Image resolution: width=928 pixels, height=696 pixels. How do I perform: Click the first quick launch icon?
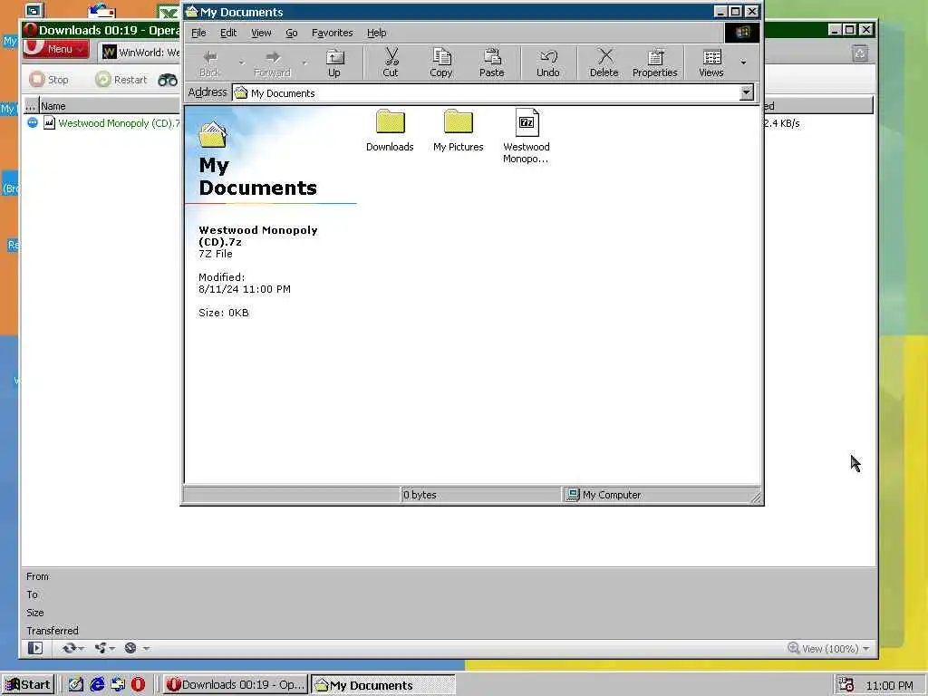point(76,685)
